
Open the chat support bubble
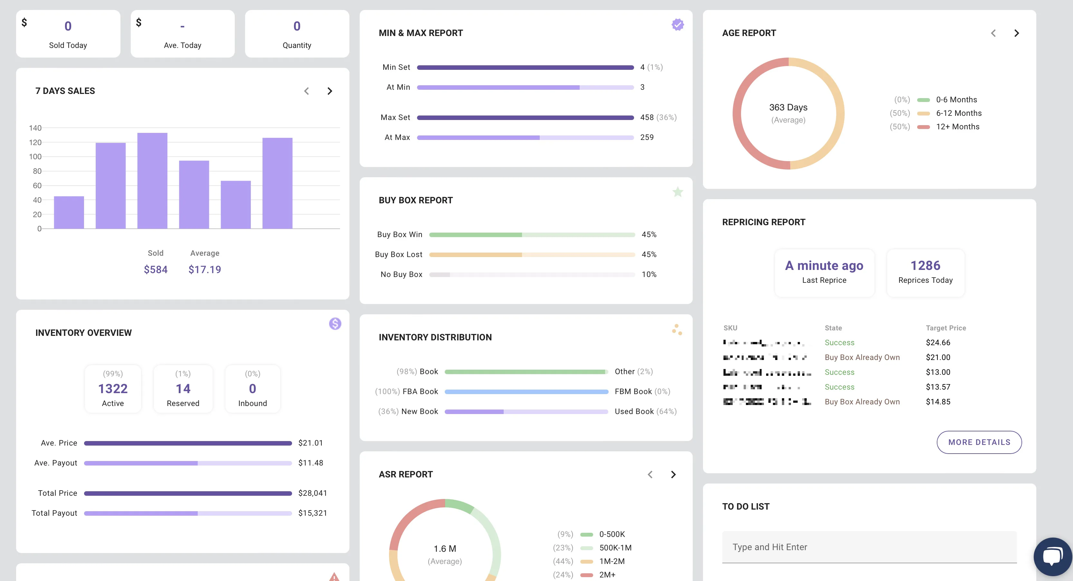coord(1052,556)
